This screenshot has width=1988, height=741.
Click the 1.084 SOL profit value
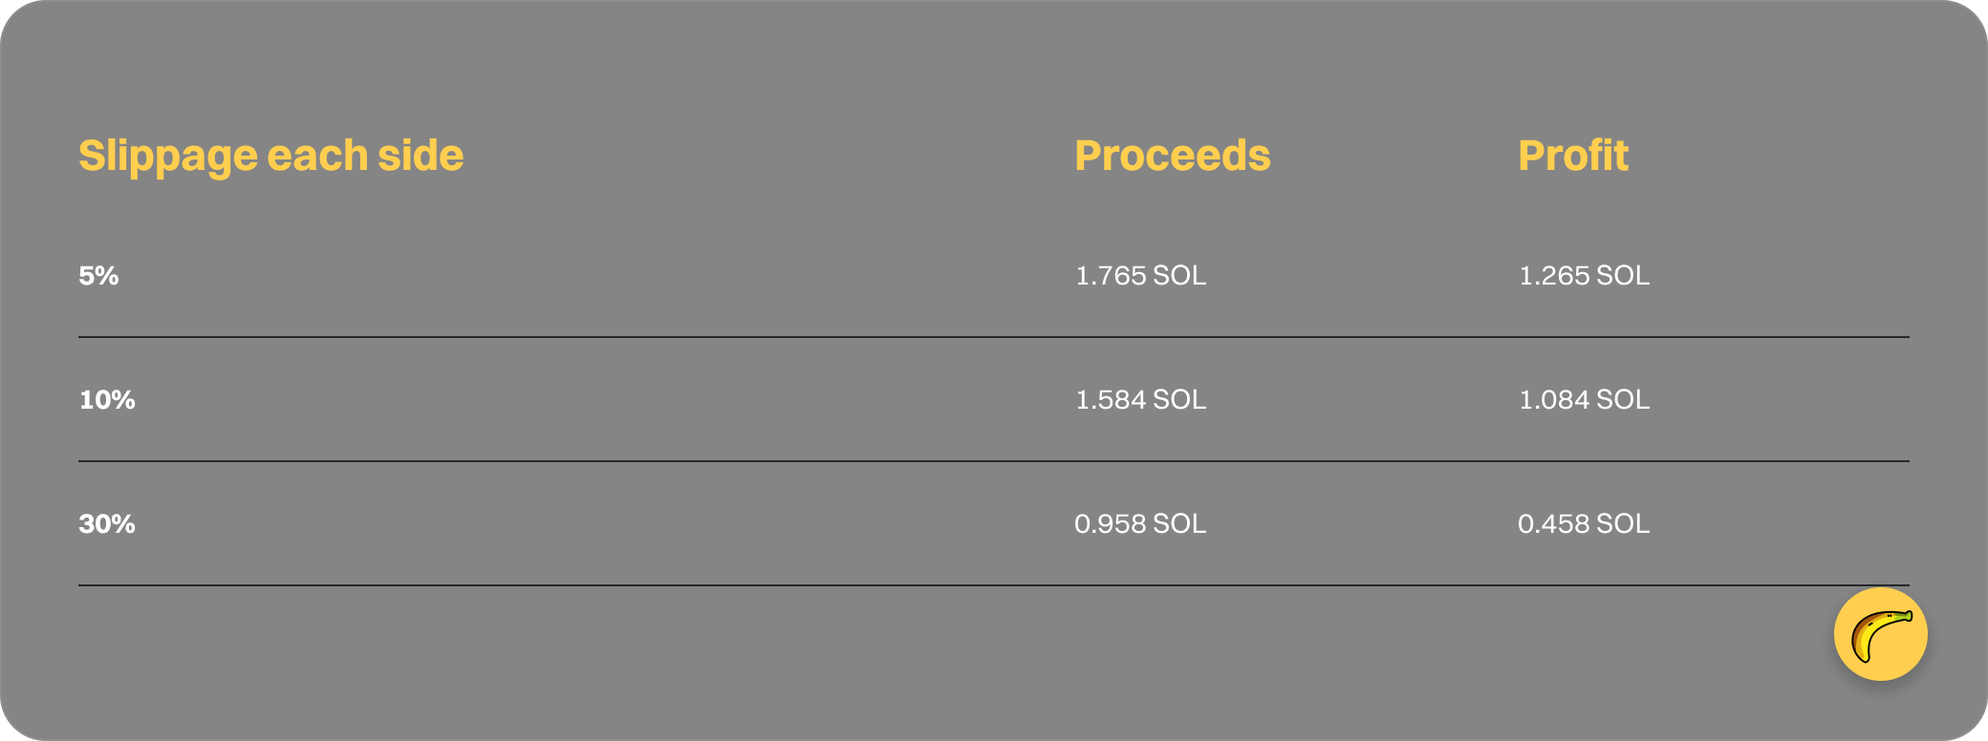[1584, 400]
